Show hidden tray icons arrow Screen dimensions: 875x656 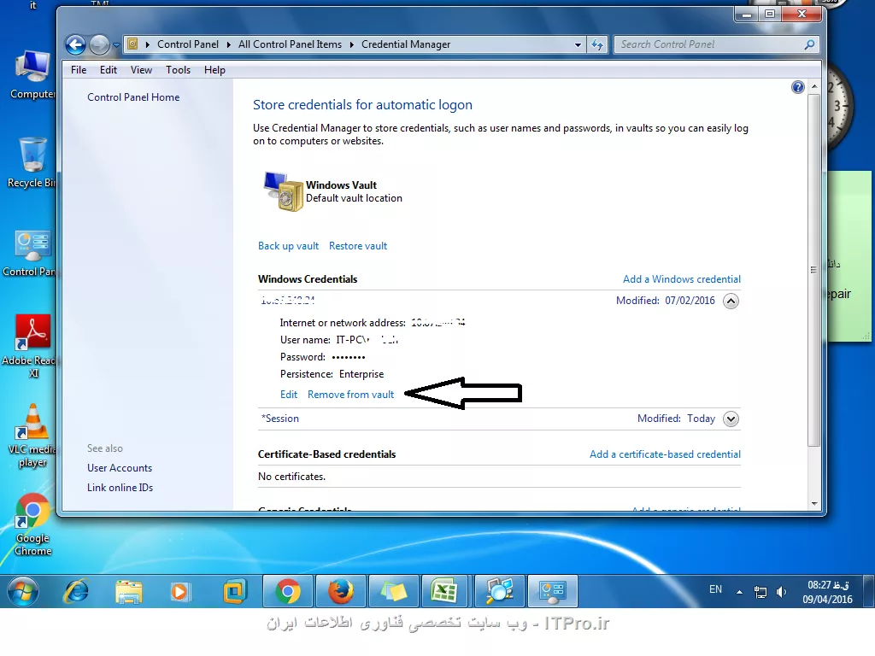739,592
